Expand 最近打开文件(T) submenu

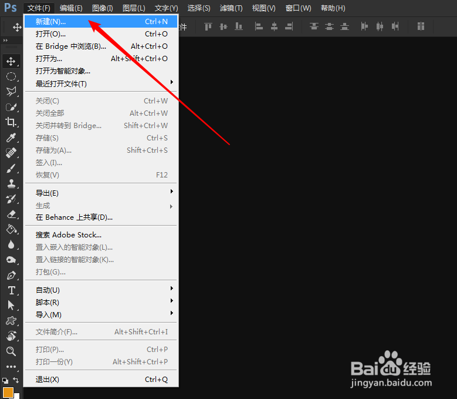[x=100, y=84]
